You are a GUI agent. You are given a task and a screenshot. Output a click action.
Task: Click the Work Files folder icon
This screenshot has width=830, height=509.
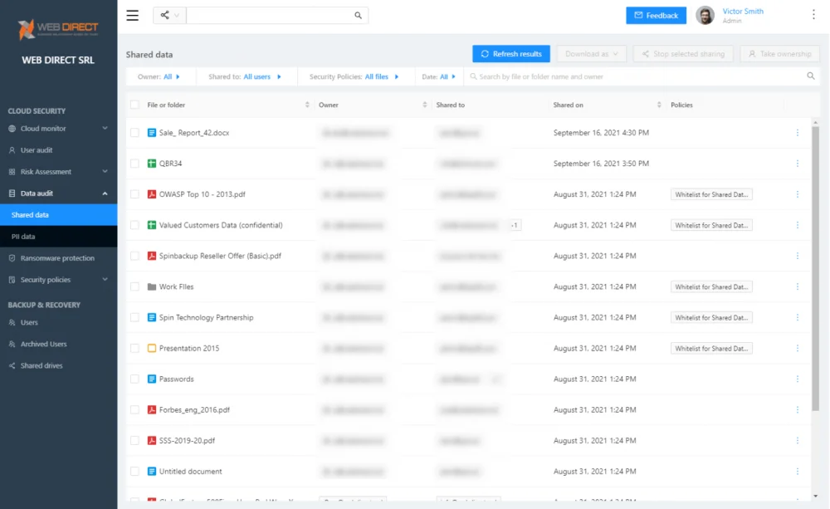tap(152, 286)
